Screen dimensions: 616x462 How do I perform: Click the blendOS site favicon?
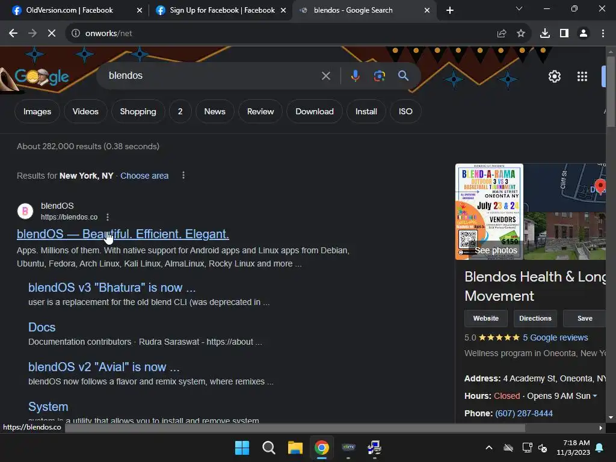[25, 211]
